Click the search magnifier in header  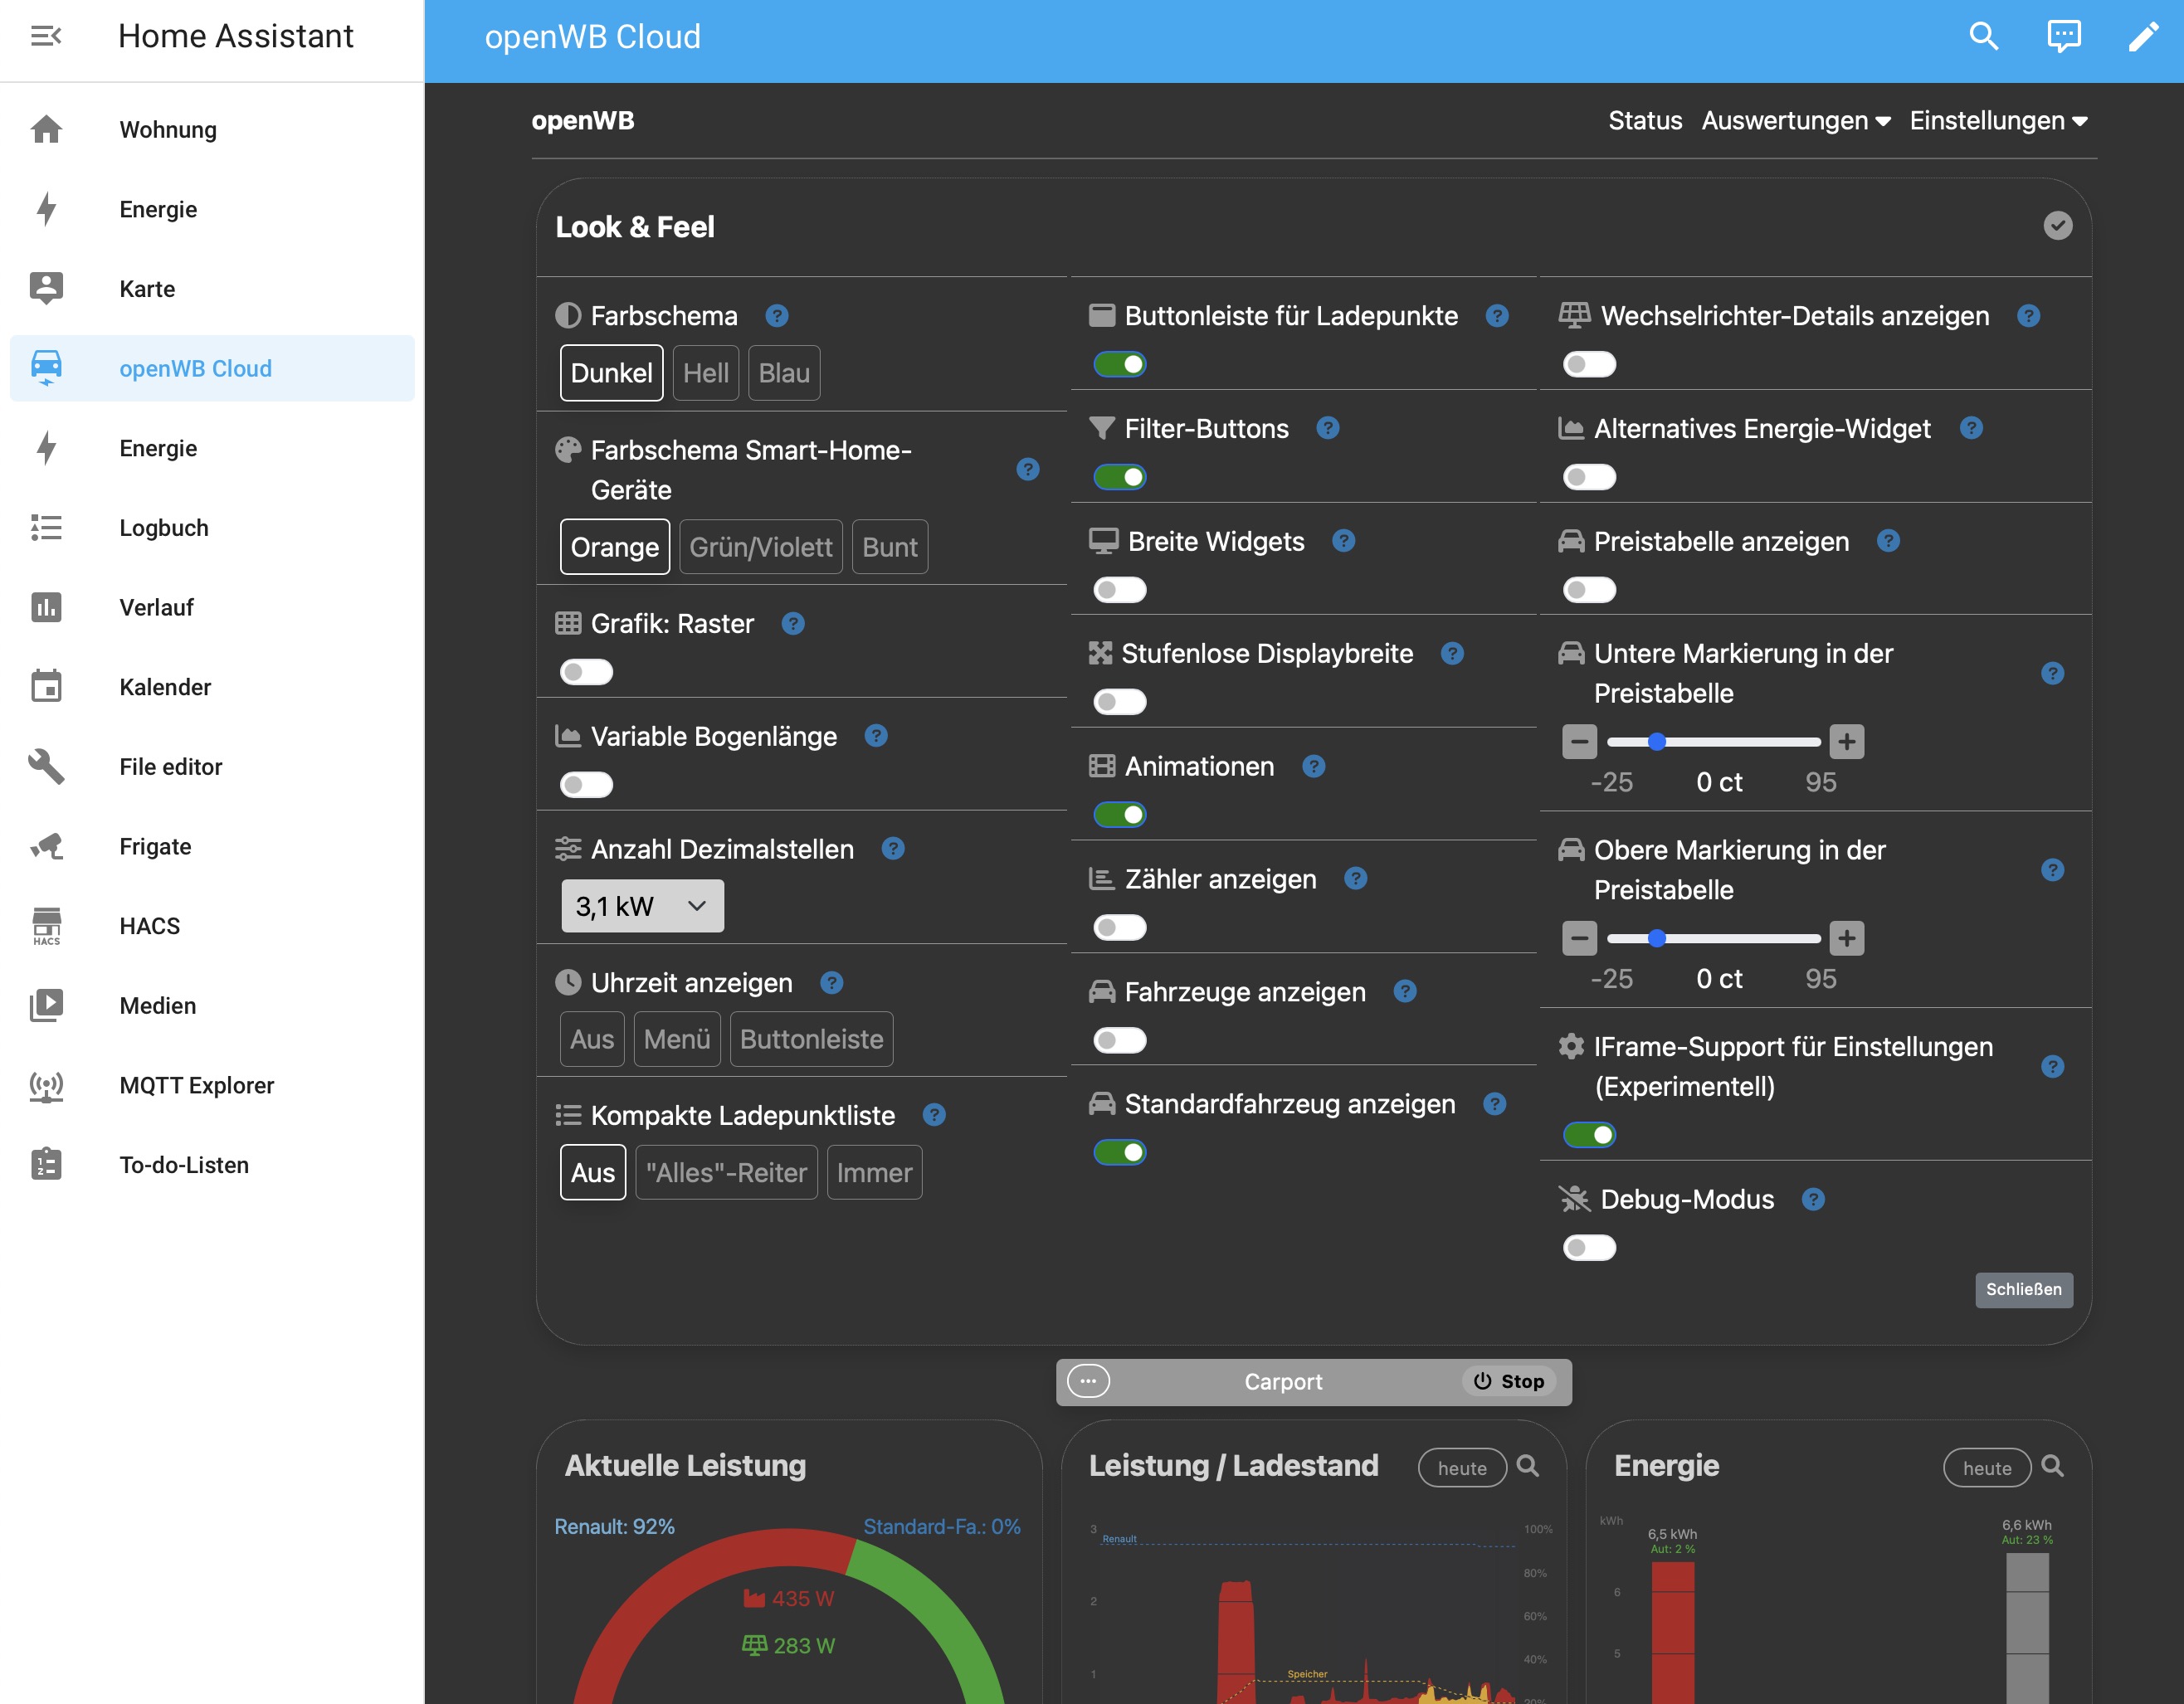coord(1983,37)
